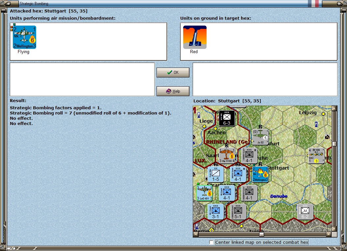Click the vertical scrollbar thumb of the map
Screen dimensions: 347x251
pyautogui.click(x=334, y=144)
